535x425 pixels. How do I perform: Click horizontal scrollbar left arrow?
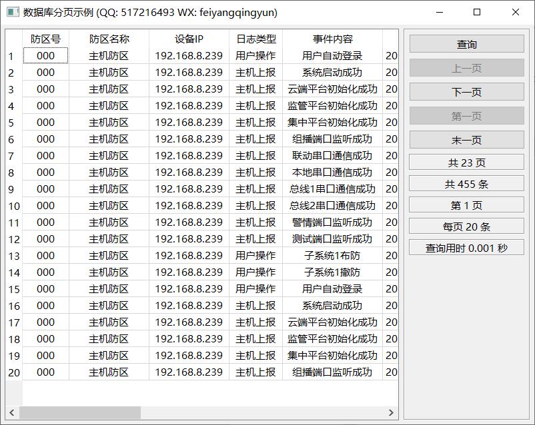point(12,413)
